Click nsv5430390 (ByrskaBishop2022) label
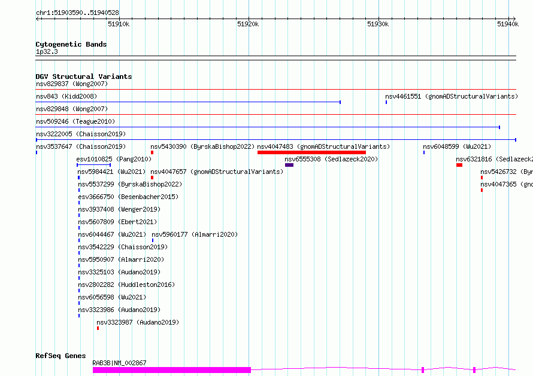This screenshot has height=376, width=533. click(x=202, y=146)
